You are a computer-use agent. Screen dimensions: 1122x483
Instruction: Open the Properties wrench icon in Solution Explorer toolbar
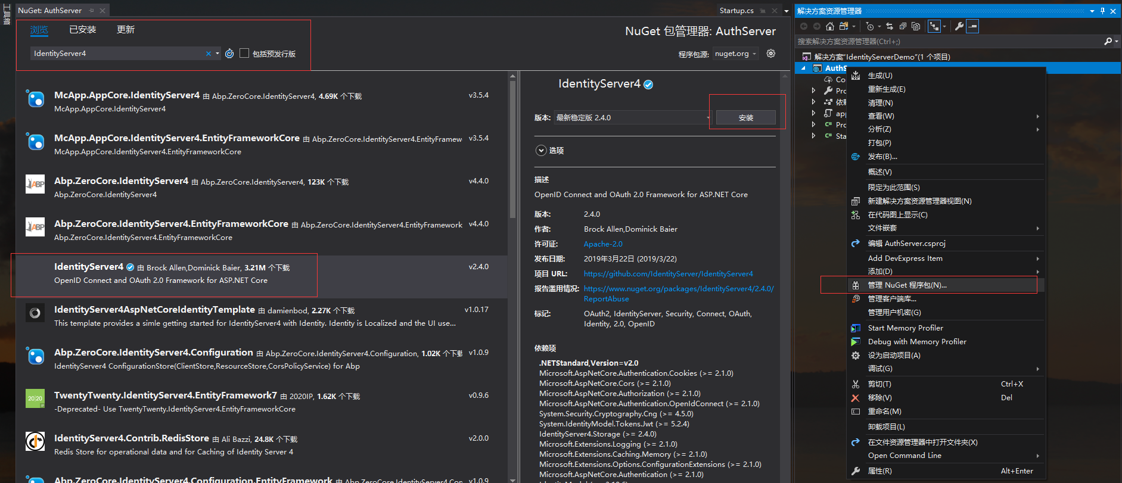pos(959,26)
